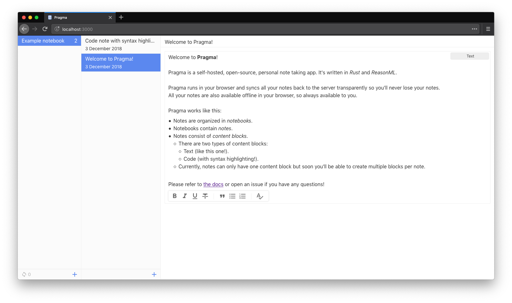Apply underline formatting
This screenshot has width=512, height=303.
pyautogui.click(x=195, y=196)
